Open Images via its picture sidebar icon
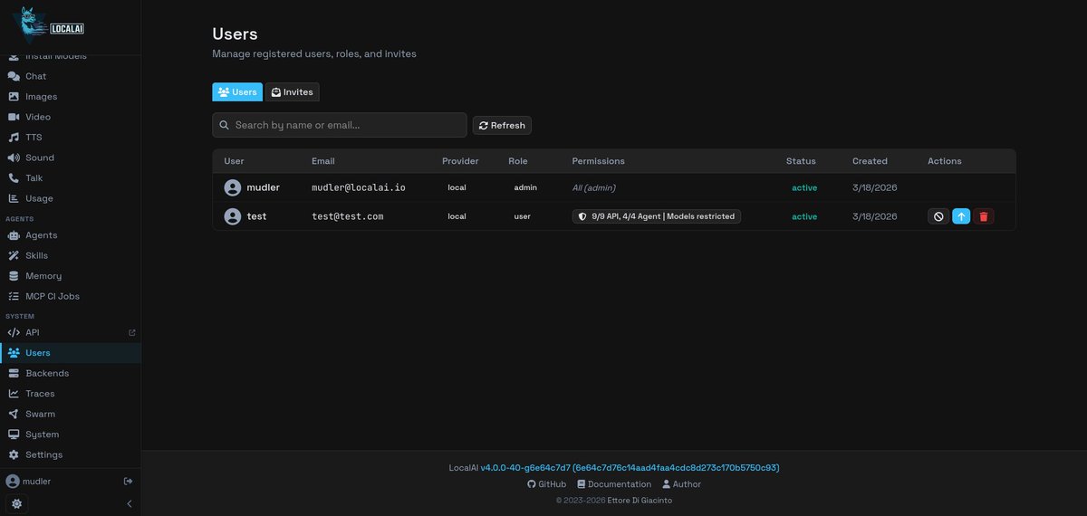Screen dimensions: 1087x516 coord(14,97)
